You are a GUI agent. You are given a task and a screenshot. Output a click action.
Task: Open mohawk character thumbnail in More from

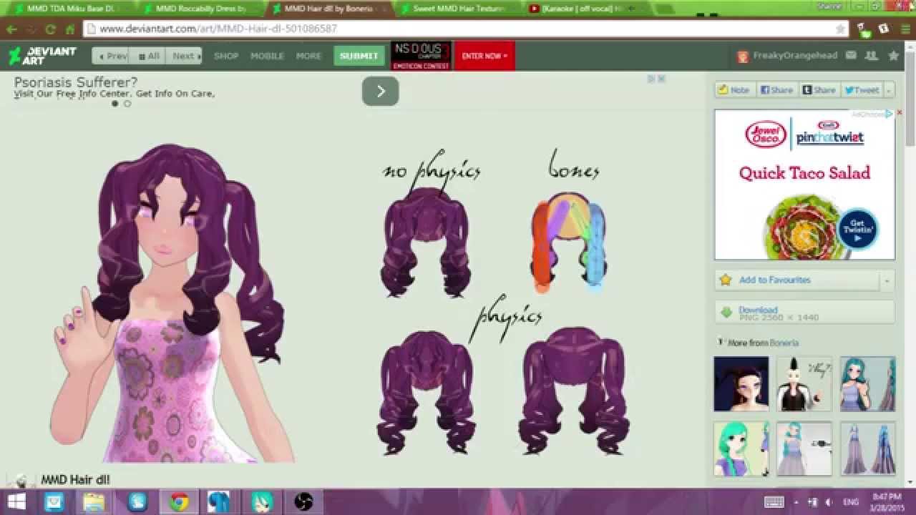[804, 384]
